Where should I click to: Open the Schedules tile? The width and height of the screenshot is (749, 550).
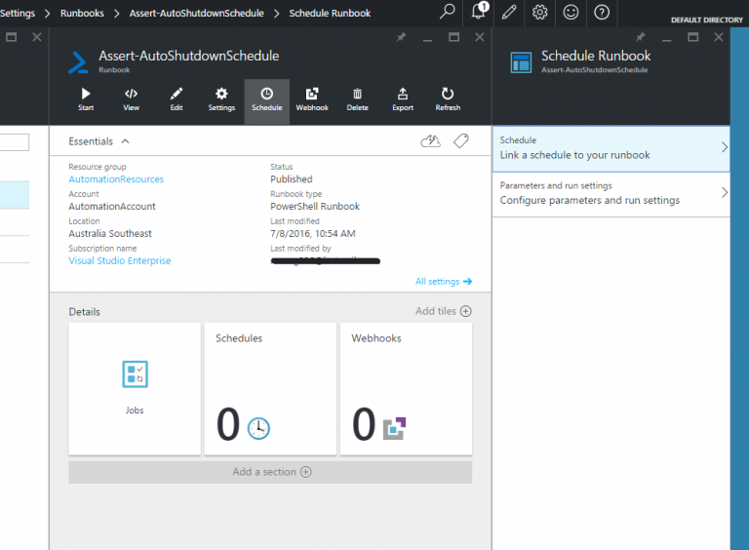click(270, 389)
